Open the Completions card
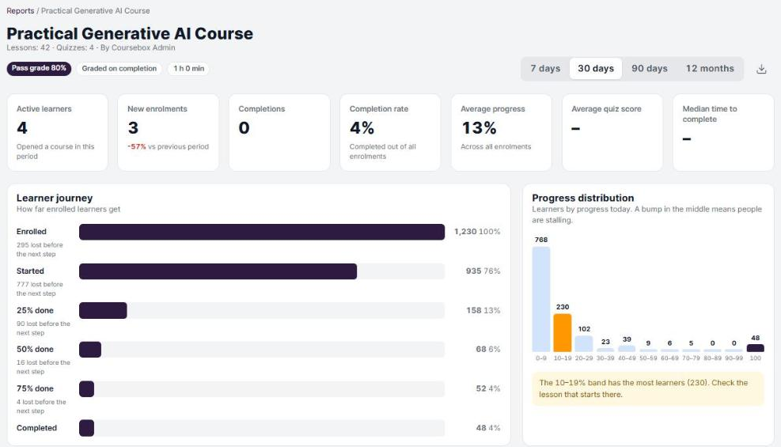The width and height of the screenshot is (781, 447). pyautogui.click(x=279, y=132)
